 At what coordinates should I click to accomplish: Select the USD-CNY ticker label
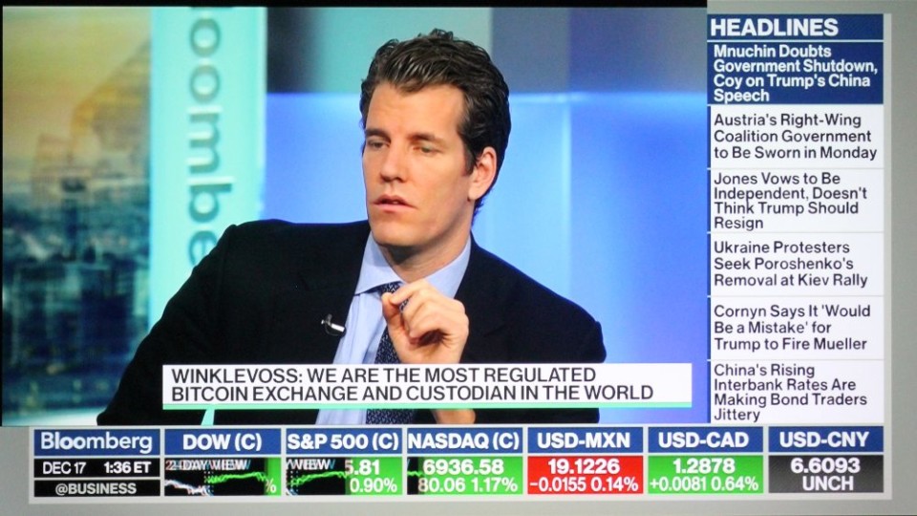824,441
